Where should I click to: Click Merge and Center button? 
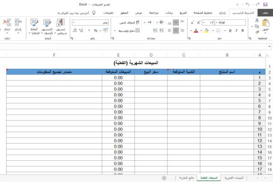click(129, 31)
